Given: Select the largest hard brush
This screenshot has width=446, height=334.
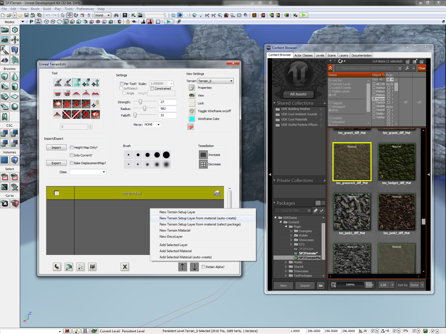Looking at the screenshot, I should (166, 155).
